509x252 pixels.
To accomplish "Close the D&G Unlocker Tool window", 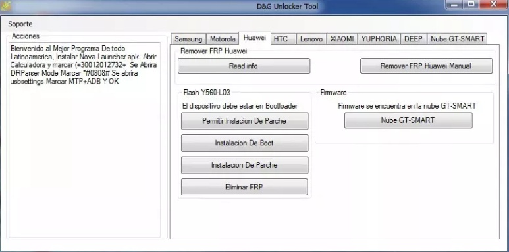I will pos(493,4).
